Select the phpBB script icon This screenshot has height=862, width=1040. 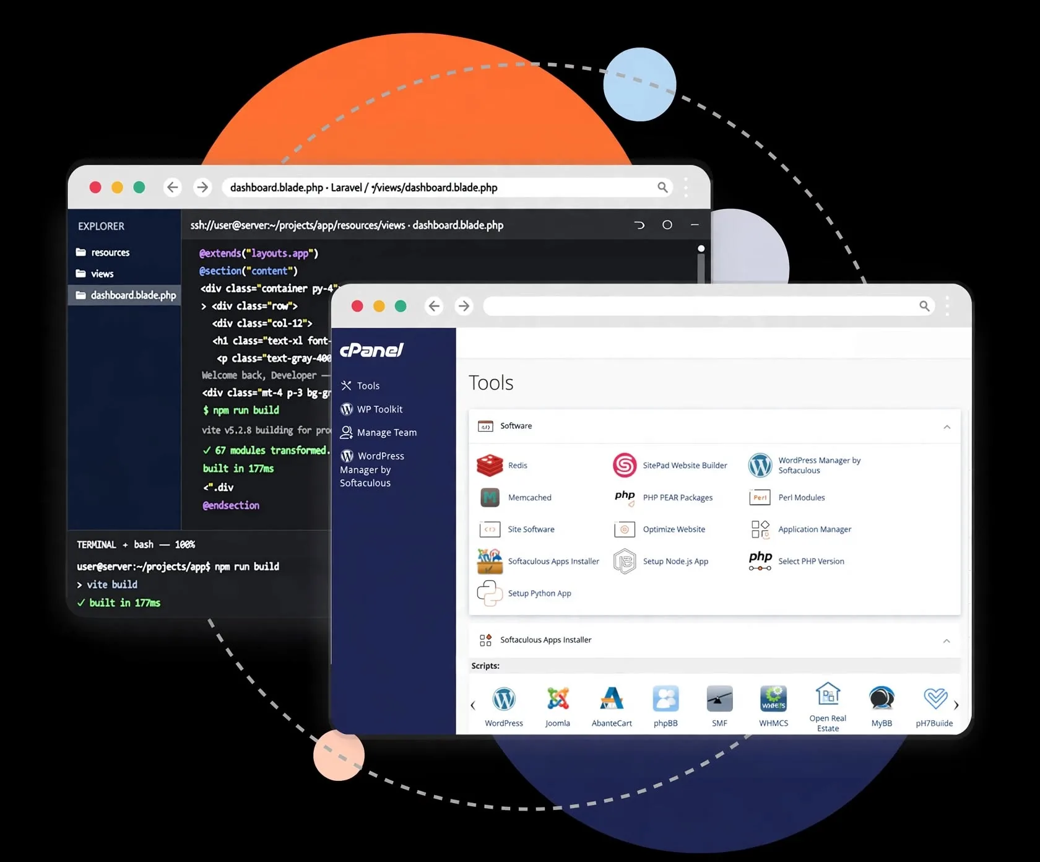[665, 699]
